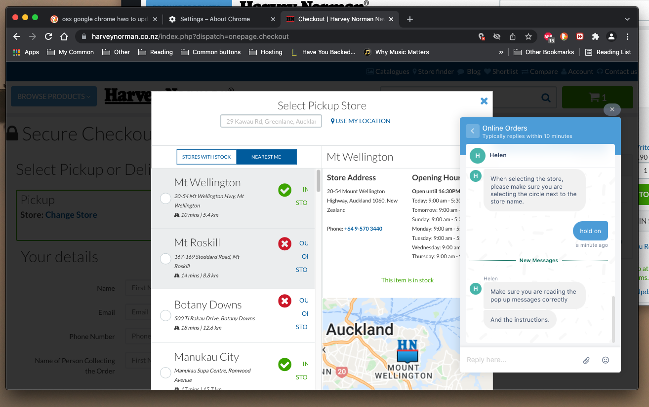649x407 pixels.
Task: Go back in the Online Orders chat
Action: point(473,131)
